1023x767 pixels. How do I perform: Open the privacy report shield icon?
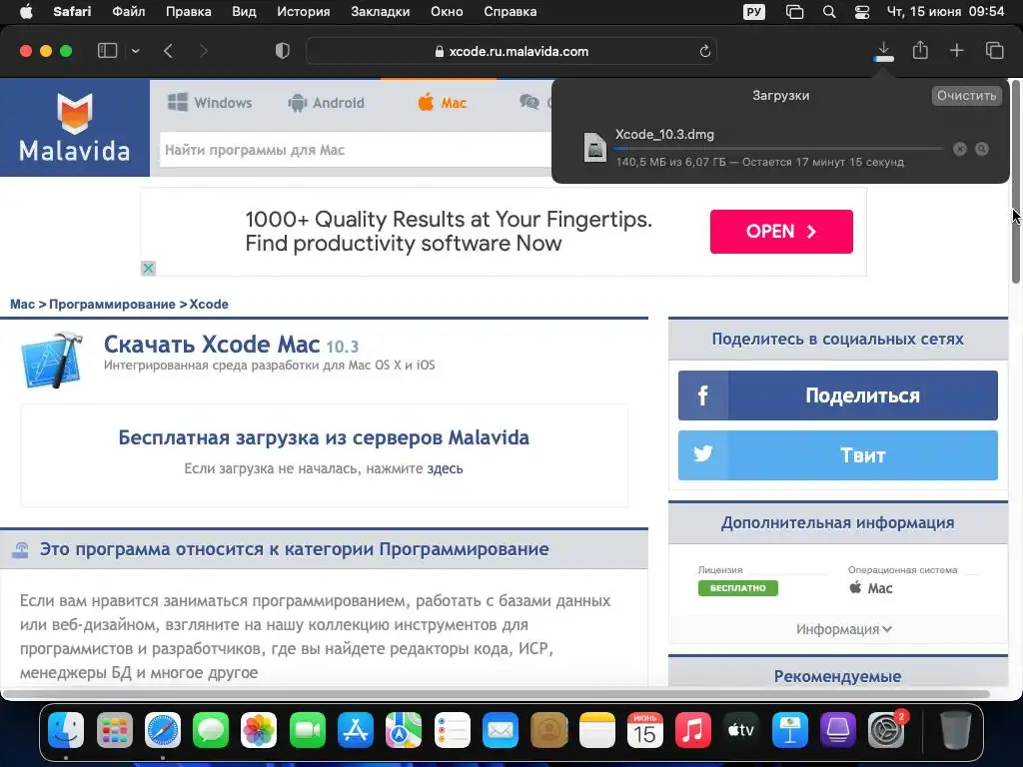click(282, 51)
